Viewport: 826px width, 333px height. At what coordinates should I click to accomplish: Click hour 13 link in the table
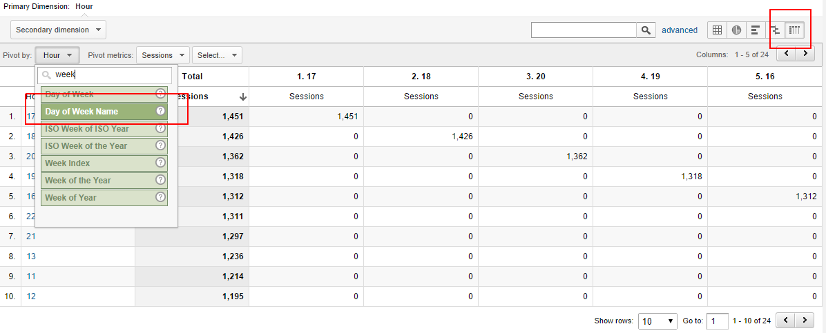[31, 256]
